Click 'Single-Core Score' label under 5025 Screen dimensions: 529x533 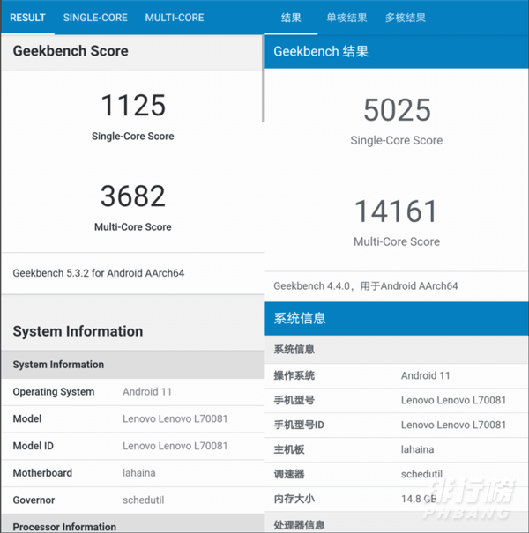[397, 140]
